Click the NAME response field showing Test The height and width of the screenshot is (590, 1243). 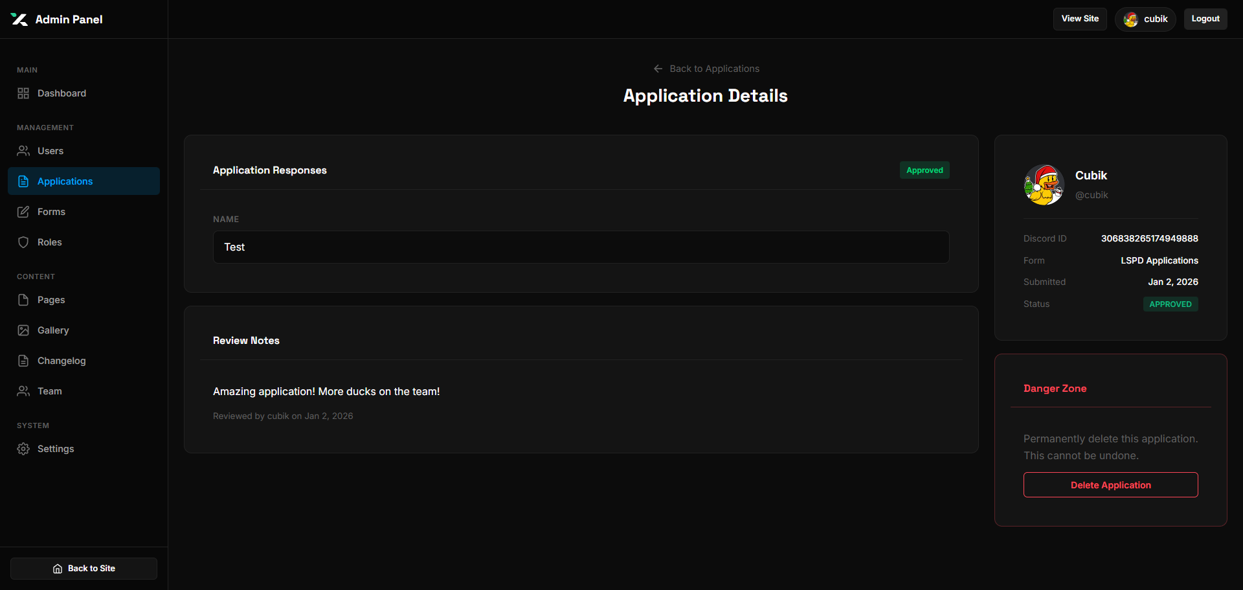point(581,247)
